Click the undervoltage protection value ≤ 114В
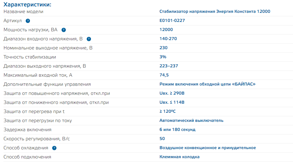Image resolution: width=293 pixels, height=167 pixels. pos(172,102)
